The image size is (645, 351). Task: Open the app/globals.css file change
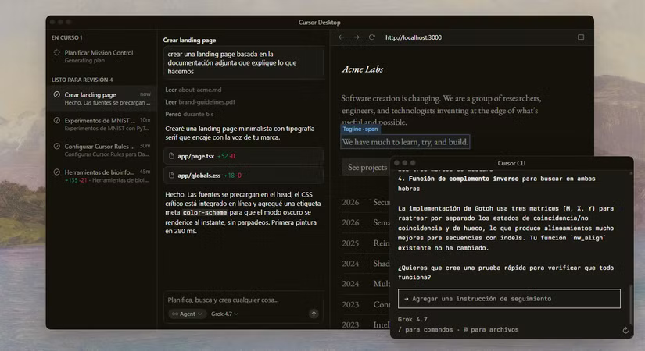click(x=243, y=175)
